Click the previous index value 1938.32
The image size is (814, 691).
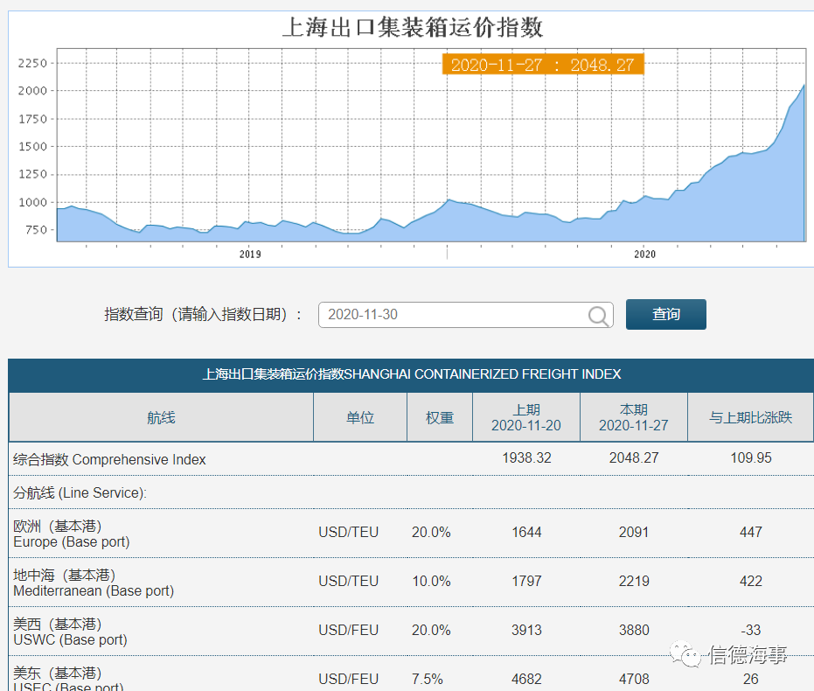[527, 458]
